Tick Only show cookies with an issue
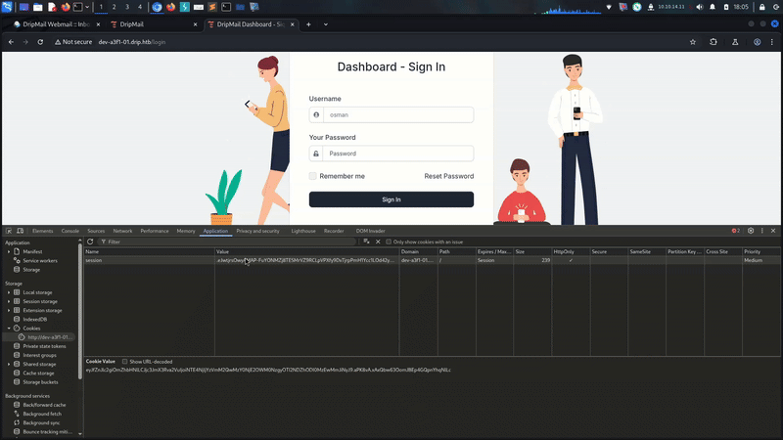This screenshot has width=783, height=440. (x=389, y=242)
